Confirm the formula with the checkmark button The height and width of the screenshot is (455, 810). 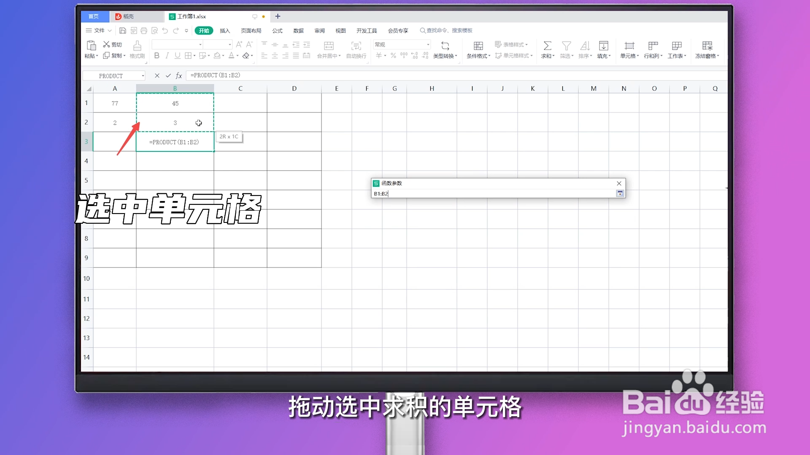(x=168, y=75)
